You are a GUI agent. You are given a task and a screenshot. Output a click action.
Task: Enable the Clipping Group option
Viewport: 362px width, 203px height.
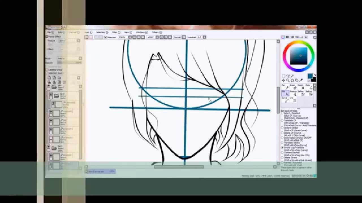(48, 70)
